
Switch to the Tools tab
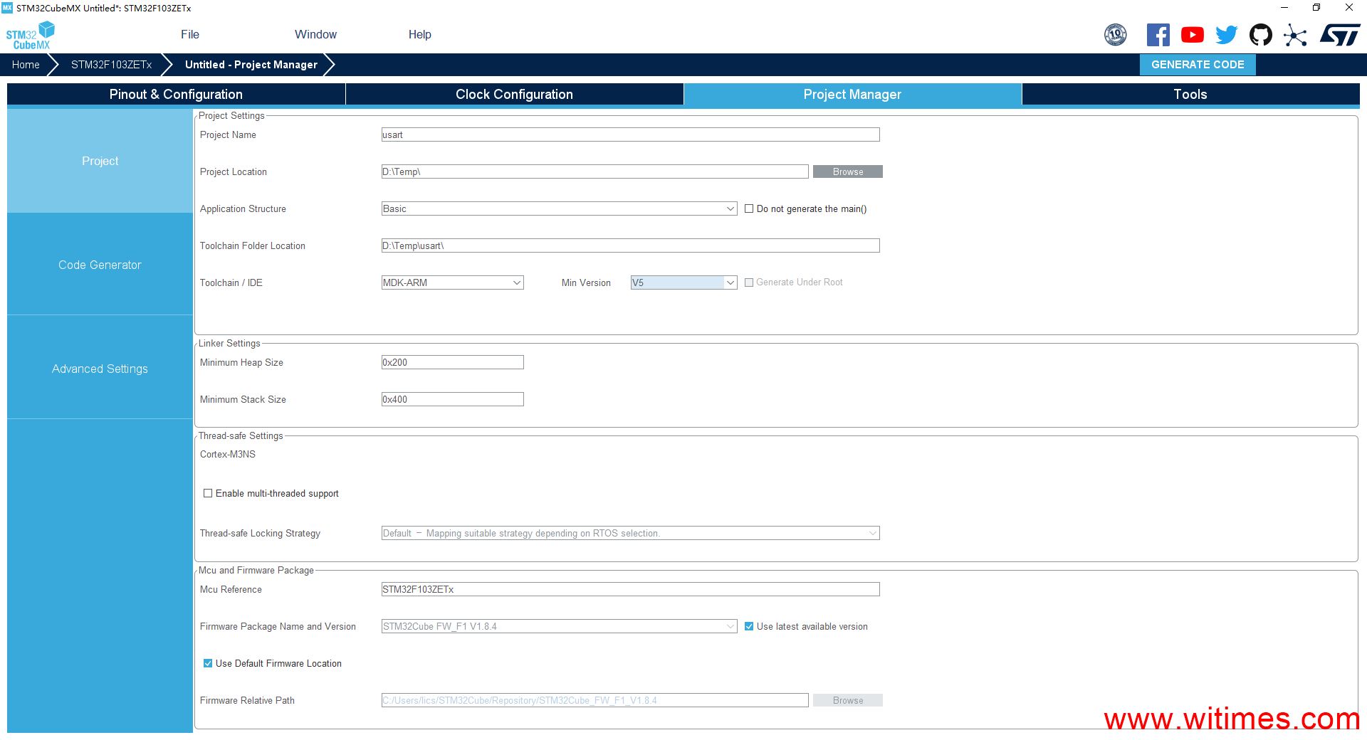tap(1190, 94)
